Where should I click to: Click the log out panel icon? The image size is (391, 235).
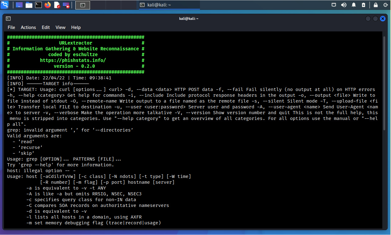click(x=385, y=5)
